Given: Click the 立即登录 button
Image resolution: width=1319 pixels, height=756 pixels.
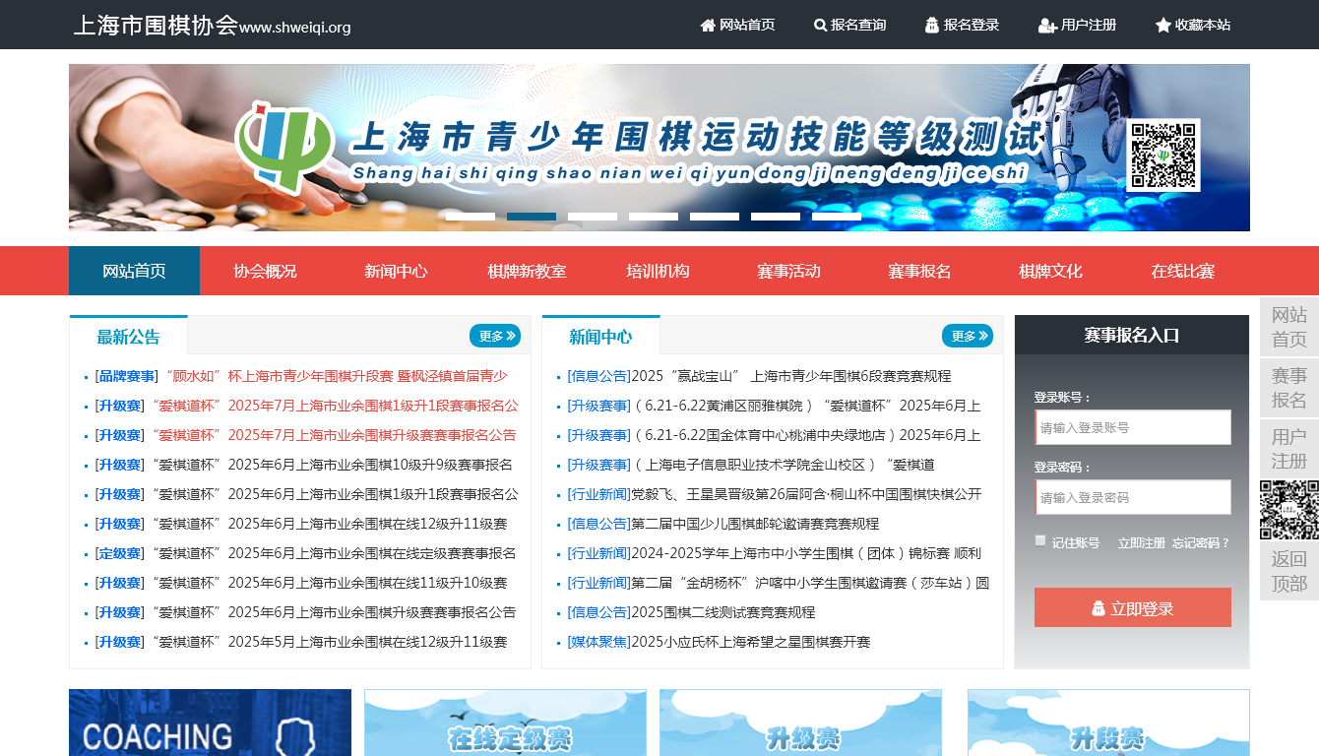Looking at the screenshot, I should (x=1133, y=607).
